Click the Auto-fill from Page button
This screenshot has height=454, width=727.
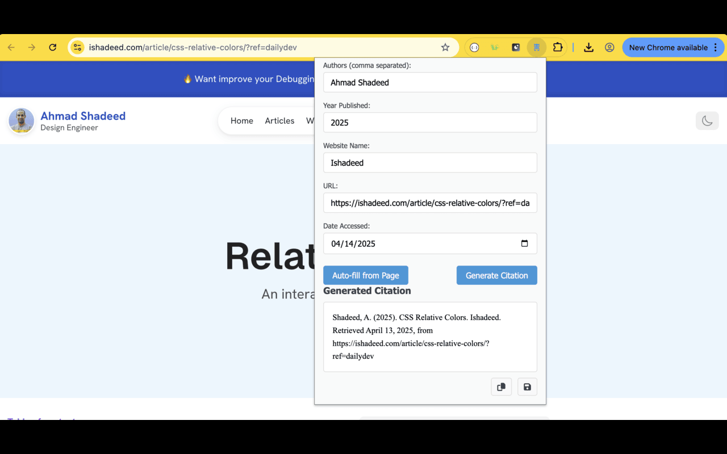[366, 275]
